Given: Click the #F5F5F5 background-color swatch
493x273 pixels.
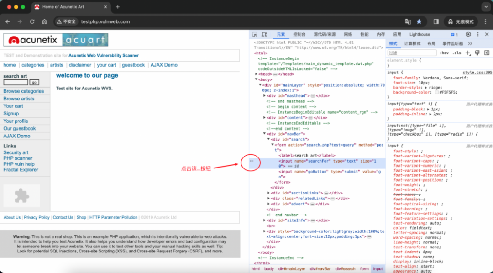Looking at the screenshot, I should tap(437, 93).
